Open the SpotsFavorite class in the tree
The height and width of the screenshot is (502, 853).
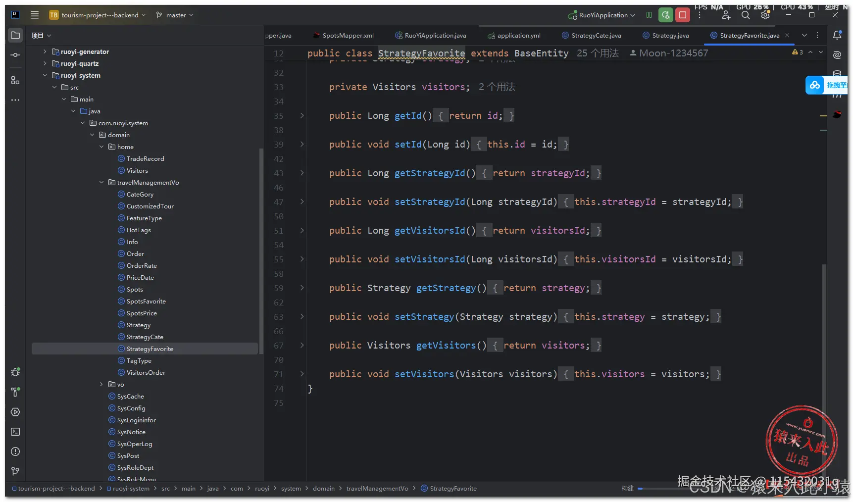[x=142, y=301]
